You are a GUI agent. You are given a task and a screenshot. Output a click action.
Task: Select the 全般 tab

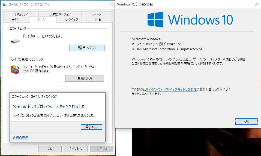point(15,20)
